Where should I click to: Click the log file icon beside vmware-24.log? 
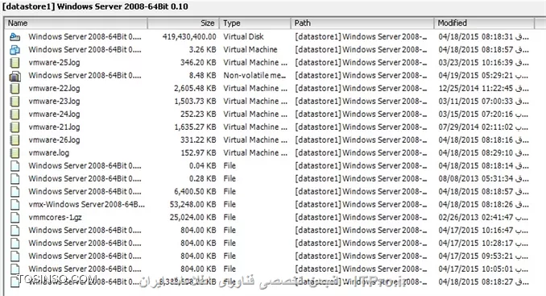point(14,114)
